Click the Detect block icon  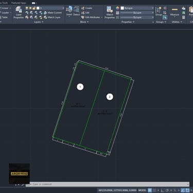click(x=76, y=11)
